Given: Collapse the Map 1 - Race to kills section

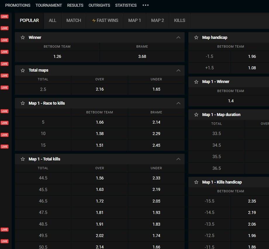Looking at the screenshot, I should pyautogui.click(x=178, y=103).
